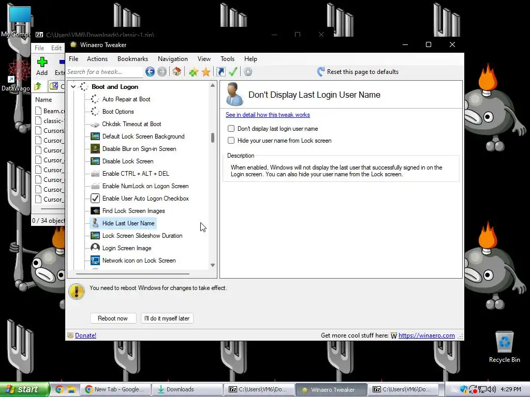Click the Default Lock Screen Background icon
Image resolution: width=530 pixels, height=397 pixels.
coord(95,136)
